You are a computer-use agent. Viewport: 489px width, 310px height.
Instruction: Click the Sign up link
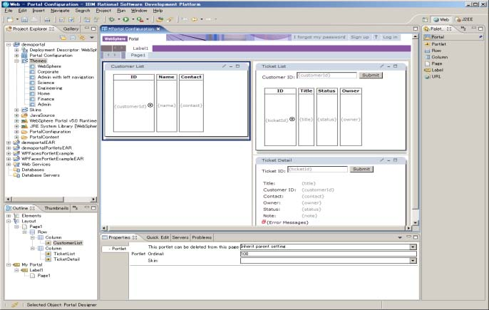click(x=359, y=37)
